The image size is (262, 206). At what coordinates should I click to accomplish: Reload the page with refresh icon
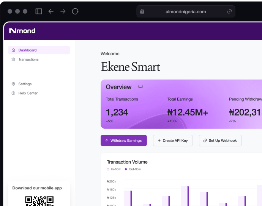75,11
